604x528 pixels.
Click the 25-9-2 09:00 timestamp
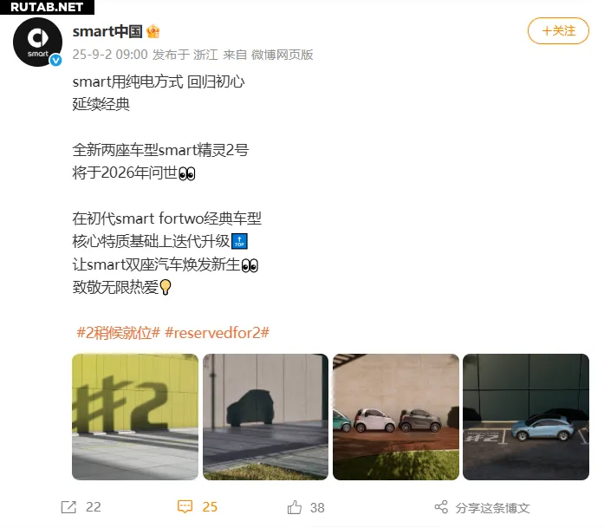pyautogui.click(x=110, y=55)
